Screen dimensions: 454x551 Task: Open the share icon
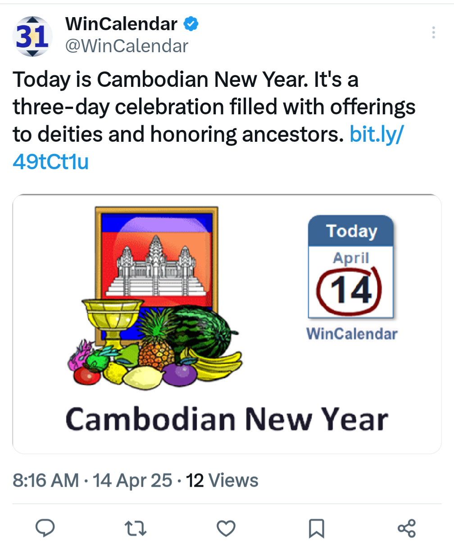[407, 528]
